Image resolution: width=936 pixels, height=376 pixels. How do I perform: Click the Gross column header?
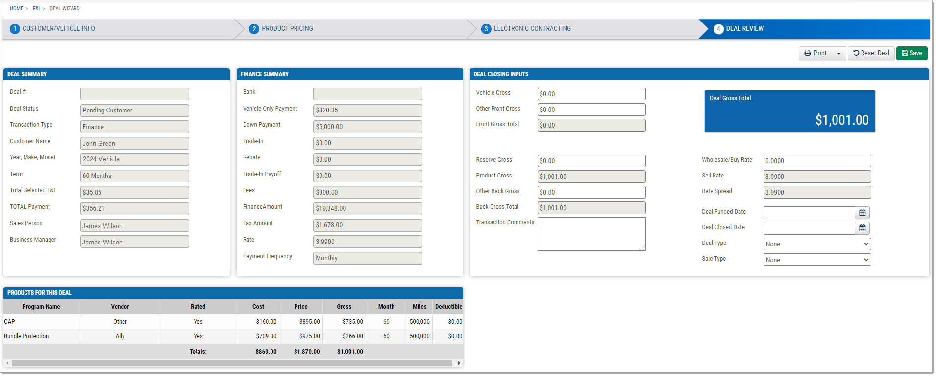(344, 307)
